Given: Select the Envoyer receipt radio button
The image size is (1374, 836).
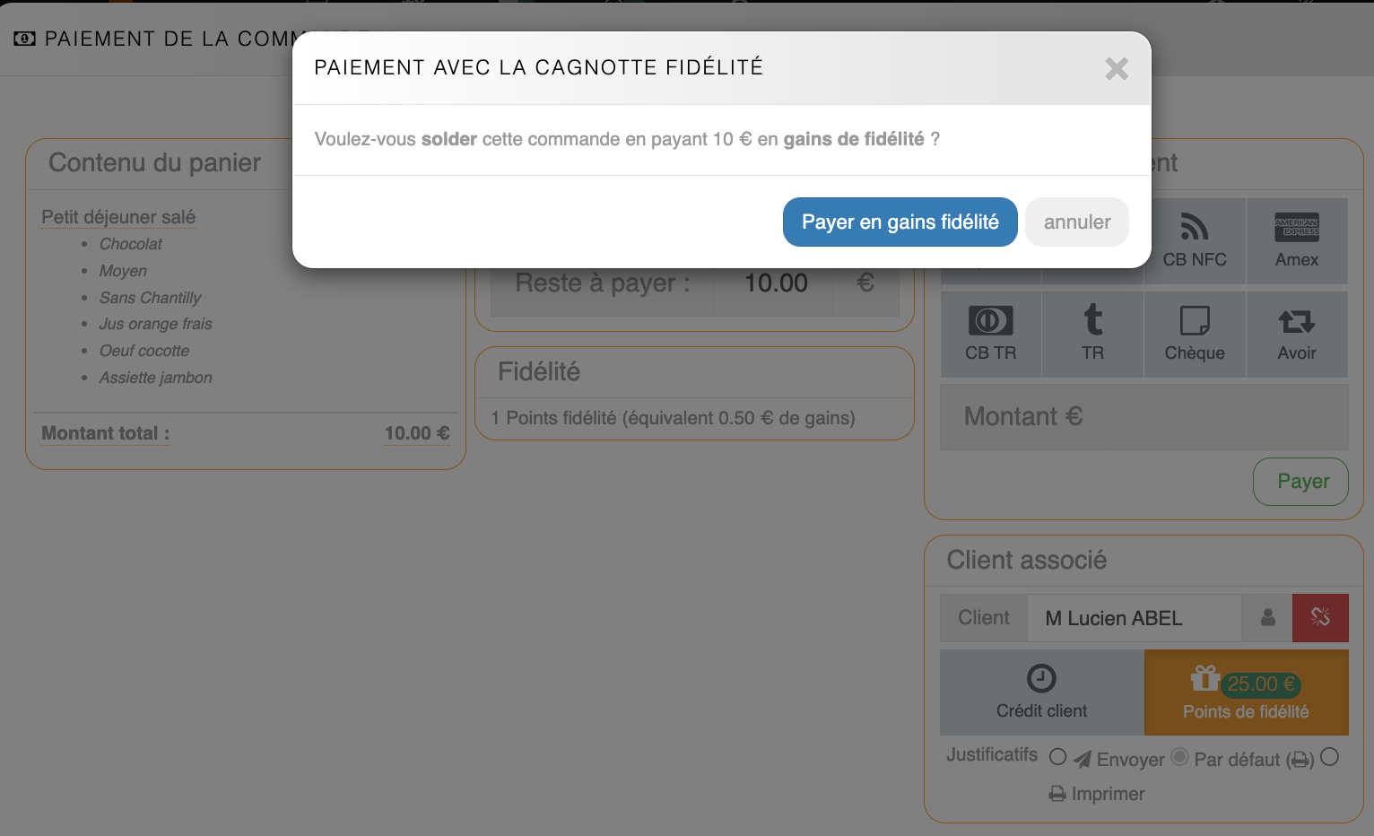Looking at the screenshot, I should (x=1058, y=757).
